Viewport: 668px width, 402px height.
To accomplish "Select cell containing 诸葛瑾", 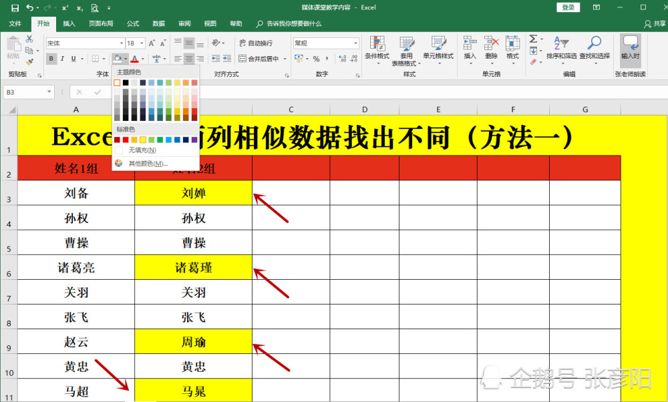I will (194, 267).
